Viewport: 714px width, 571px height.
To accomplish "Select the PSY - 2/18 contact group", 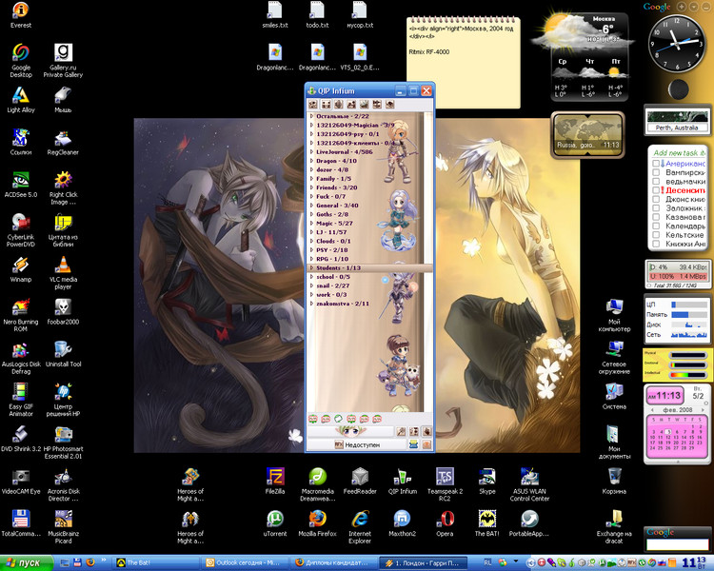I will (x=369, y=250).
